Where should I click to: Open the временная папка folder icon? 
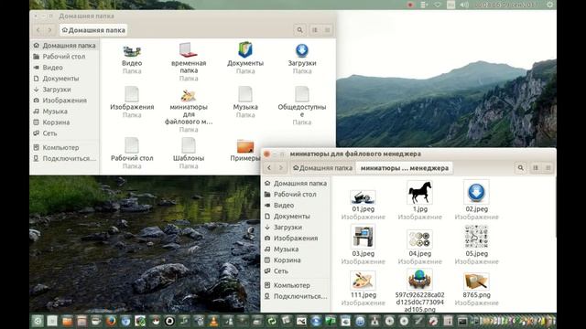(x=189, y=51)
